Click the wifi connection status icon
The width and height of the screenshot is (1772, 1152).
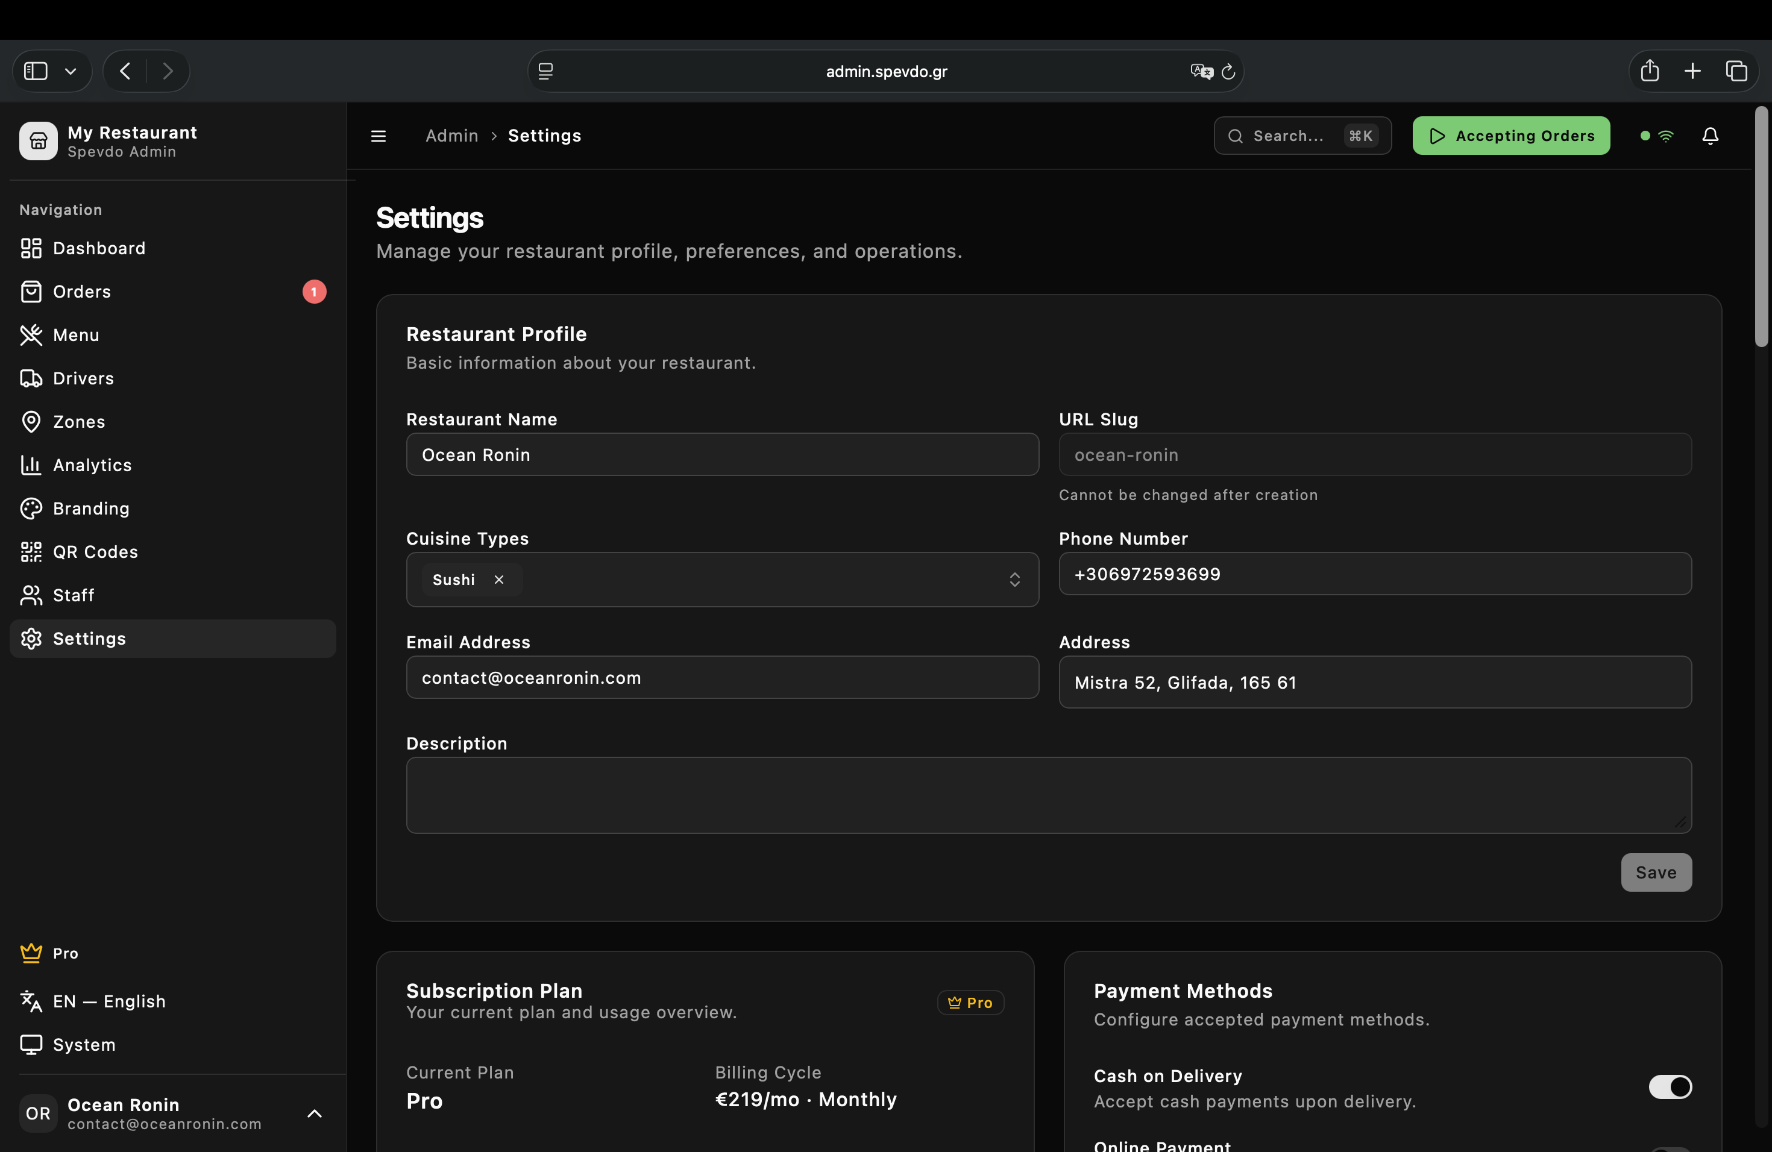(x=1667, y=136)
